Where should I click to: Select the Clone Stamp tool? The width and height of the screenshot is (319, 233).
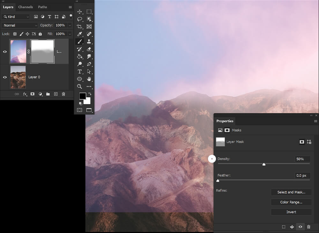point(89,41)
